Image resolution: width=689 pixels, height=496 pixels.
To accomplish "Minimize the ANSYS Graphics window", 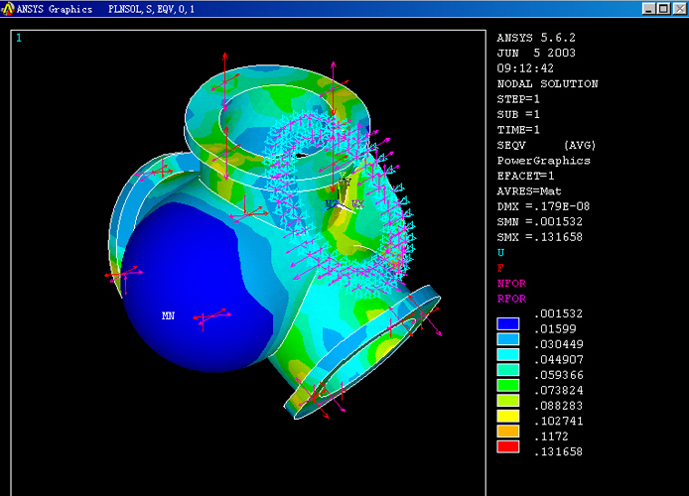I will (648, 9).
